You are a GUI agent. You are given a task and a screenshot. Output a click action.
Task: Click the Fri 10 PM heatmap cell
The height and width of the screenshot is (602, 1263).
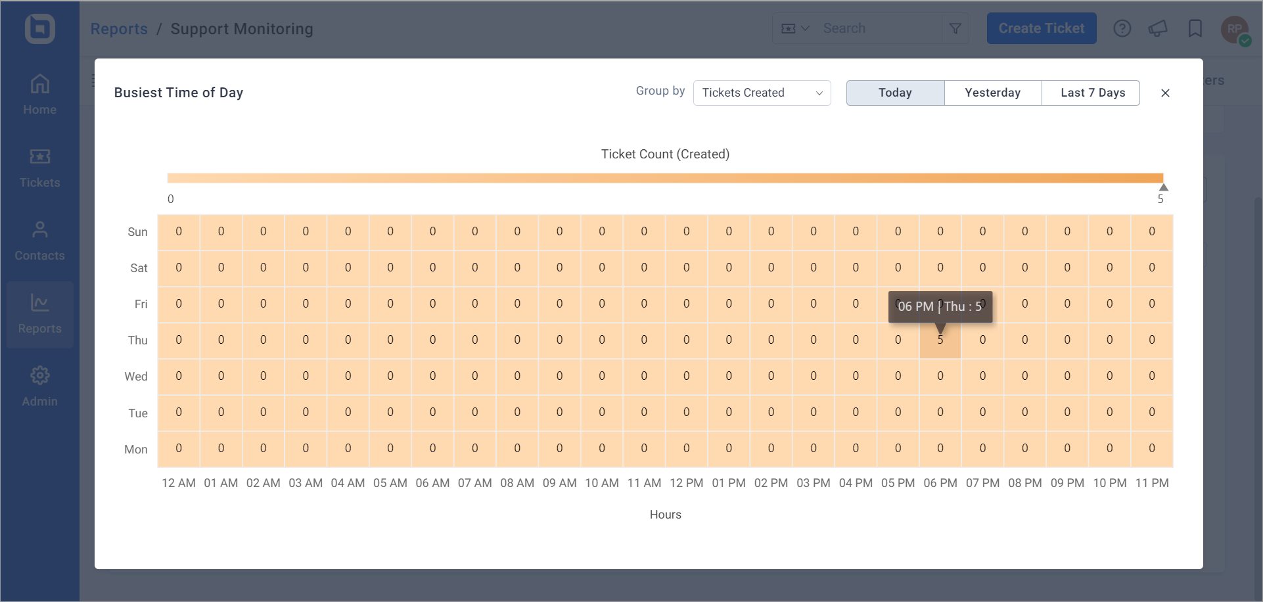tap(1110, 304)
